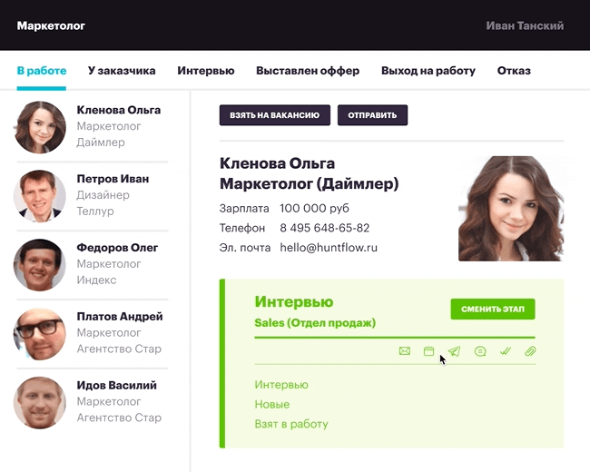Open the comment bubble icon
This screenshot has height=472, width=590.
480,351
